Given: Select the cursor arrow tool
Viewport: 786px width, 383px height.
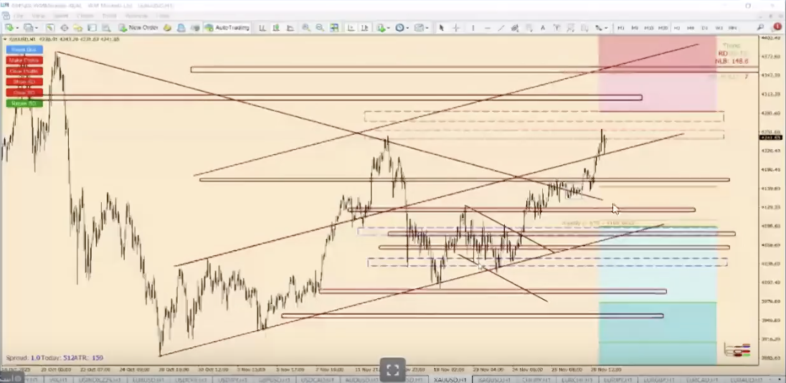Looking at the screenshot, I should click(x=441, y=28).
